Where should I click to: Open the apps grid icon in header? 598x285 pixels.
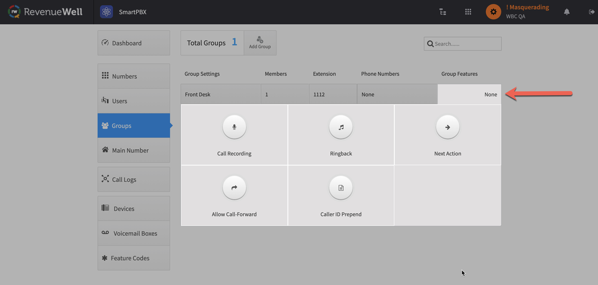click(x=468, y=12)
